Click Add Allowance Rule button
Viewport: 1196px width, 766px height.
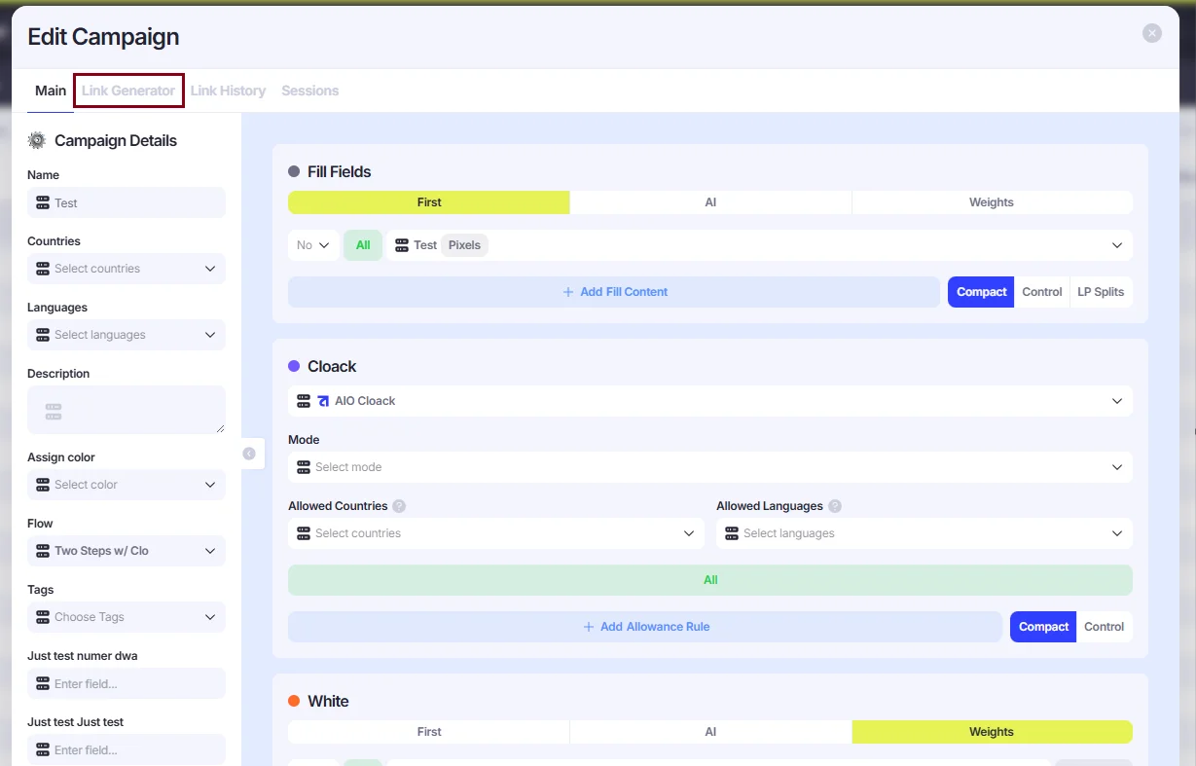(x=645, y=627)
